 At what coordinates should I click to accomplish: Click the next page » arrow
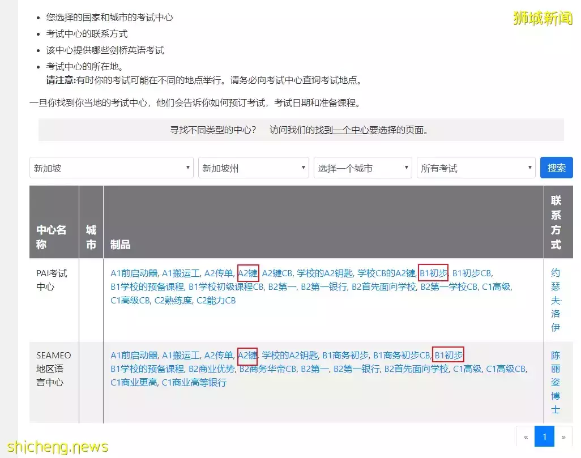(x=563, y=436)
